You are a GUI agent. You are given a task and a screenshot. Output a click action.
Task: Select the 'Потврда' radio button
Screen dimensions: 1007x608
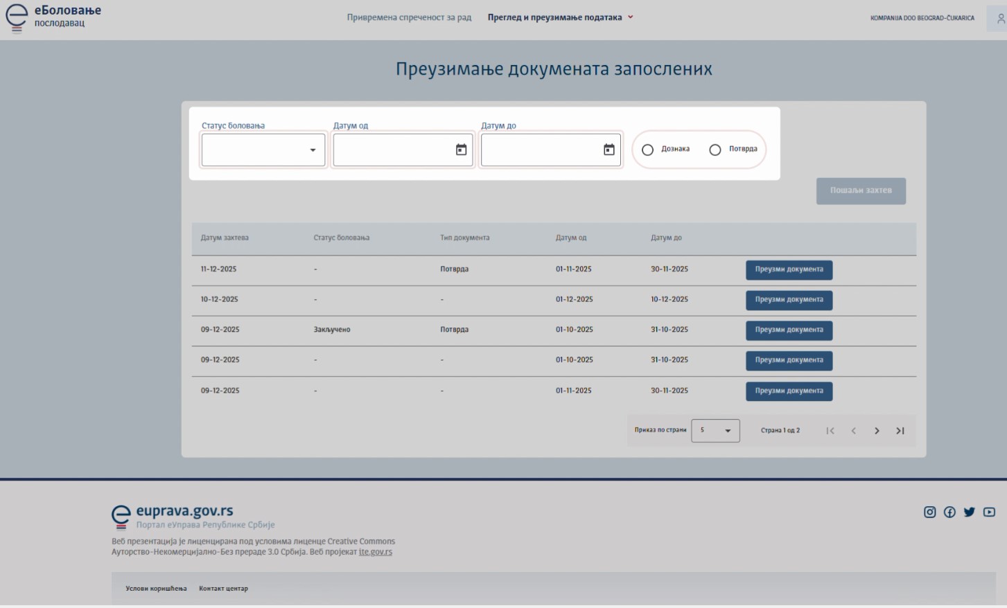(x=715, y=150)
